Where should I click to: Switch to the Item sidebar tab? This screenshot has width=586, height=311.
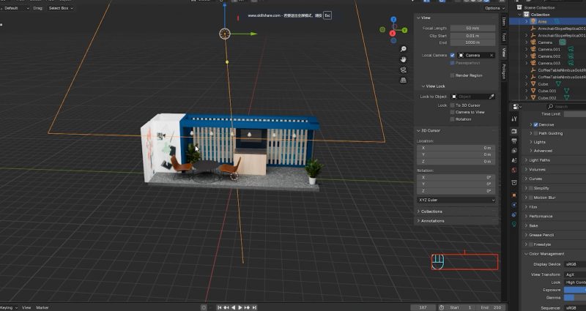pos(504,20)
